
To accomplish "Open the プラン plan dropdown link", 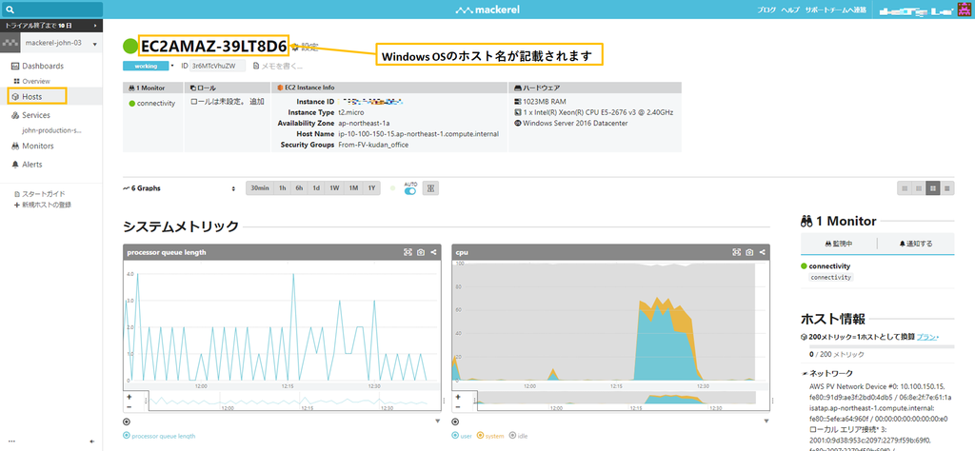I will pyautogui.click(x=927, y=336).
